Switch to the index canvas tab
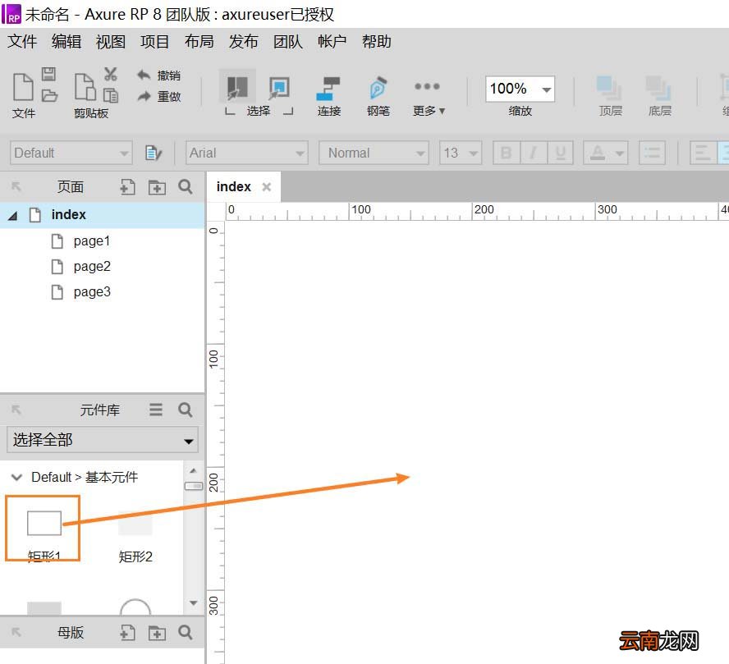 233,187
